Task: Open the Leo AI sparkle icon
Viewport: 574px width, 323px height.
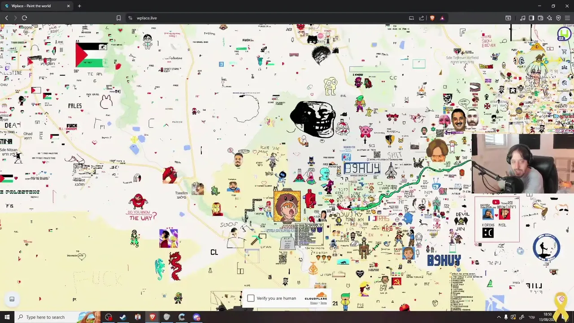Action: point(549,18)
